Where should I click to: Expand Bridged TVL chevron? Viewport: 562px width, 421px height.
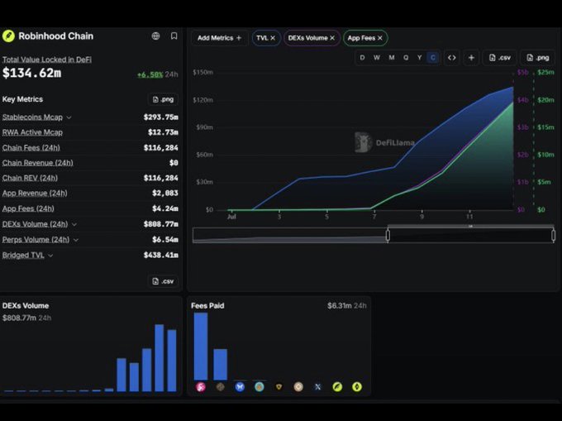click(x=50, y=256)
